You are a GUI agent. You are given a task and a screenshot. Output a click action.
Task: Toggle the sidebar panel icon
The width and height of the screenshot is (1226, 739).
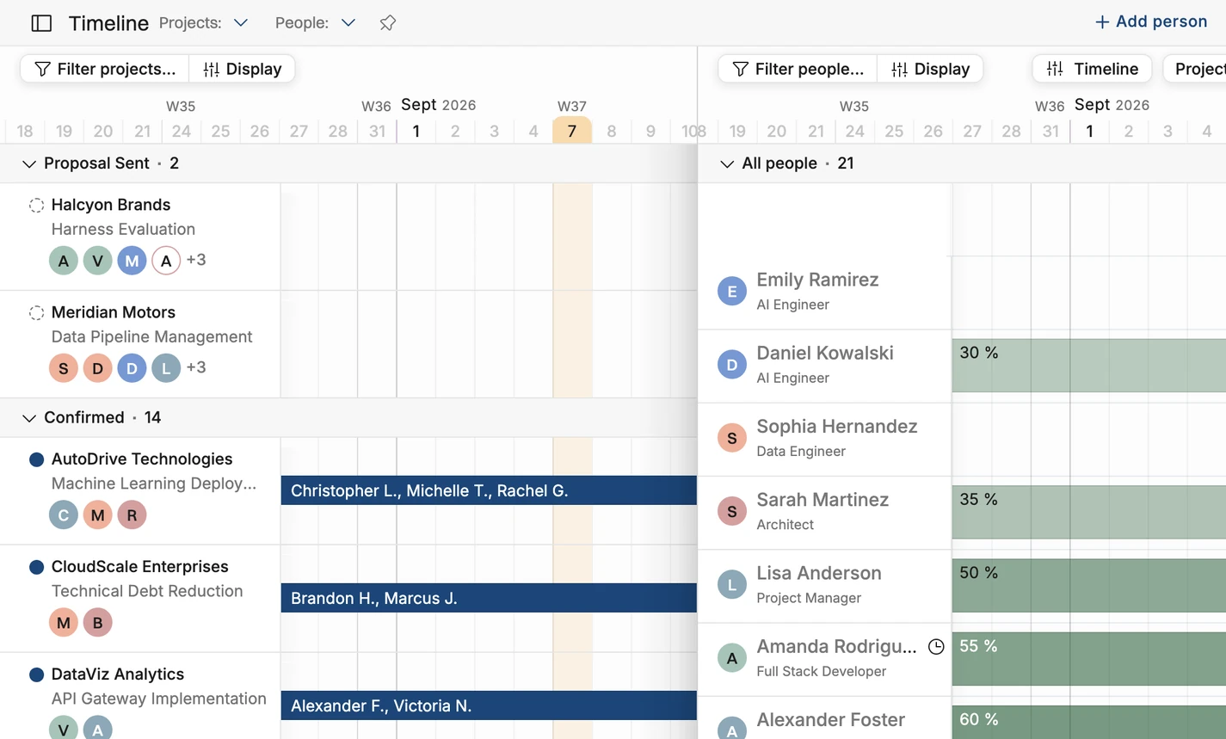pyautogui.click(x=41, y=23)
